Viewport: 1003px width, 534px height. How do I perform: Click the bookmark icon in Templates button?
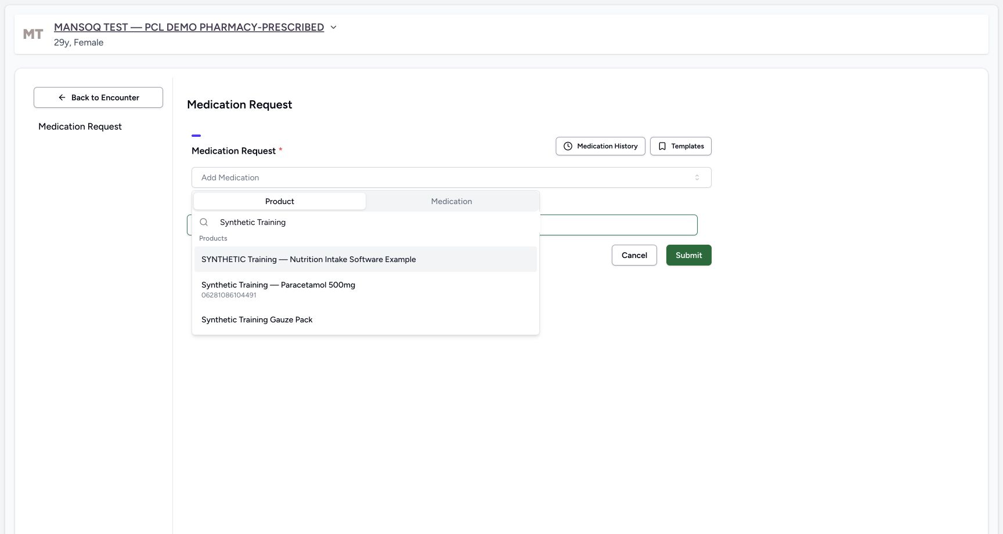coord(662,146)
